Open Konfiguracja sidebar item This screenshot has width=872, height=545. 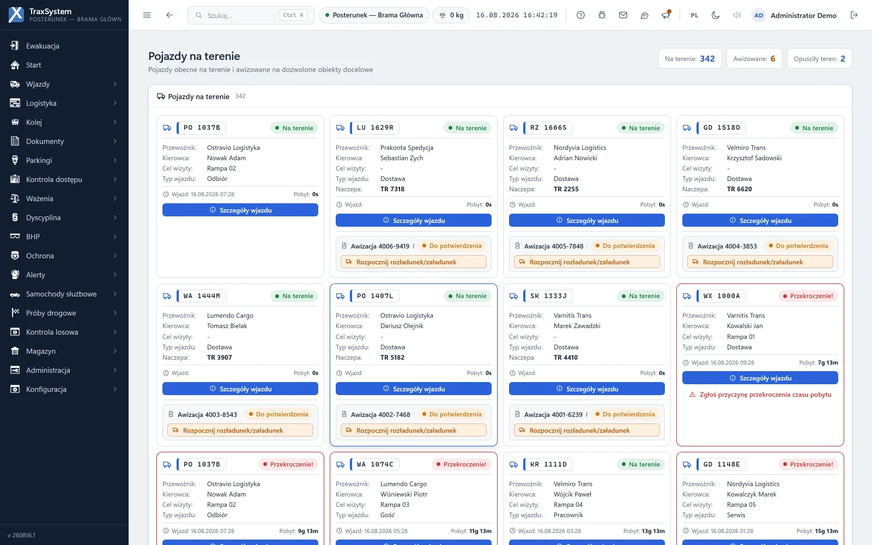(x=64, y=389)
